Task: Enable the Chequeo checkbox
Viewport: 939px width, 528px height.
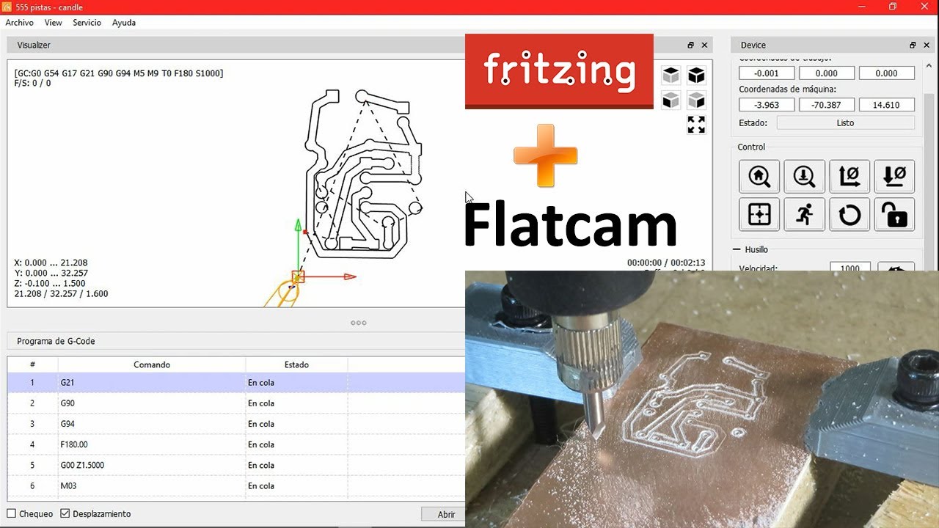Action: tap(12, 514)
